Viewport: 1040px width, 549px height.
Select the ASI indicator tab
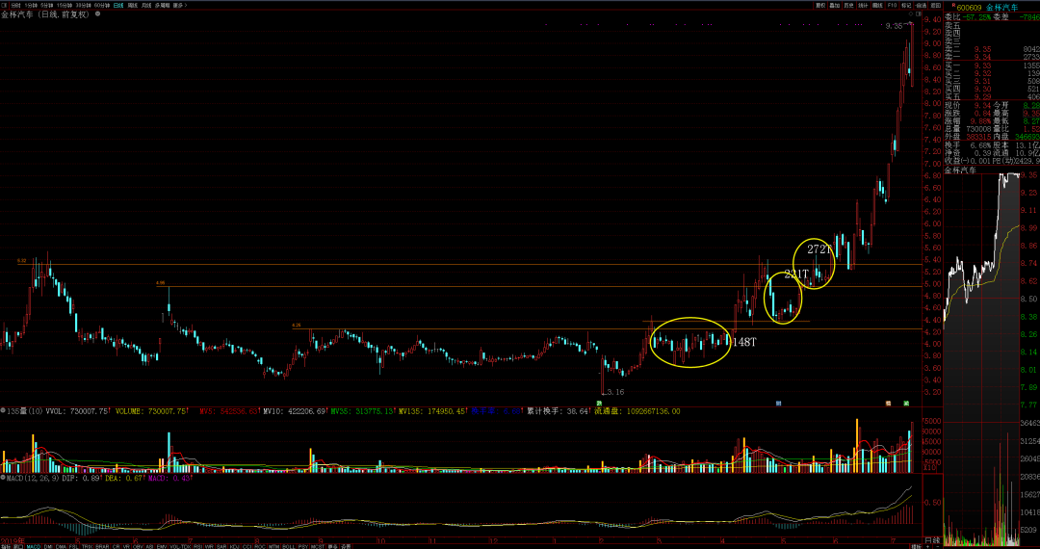[150, 546]
